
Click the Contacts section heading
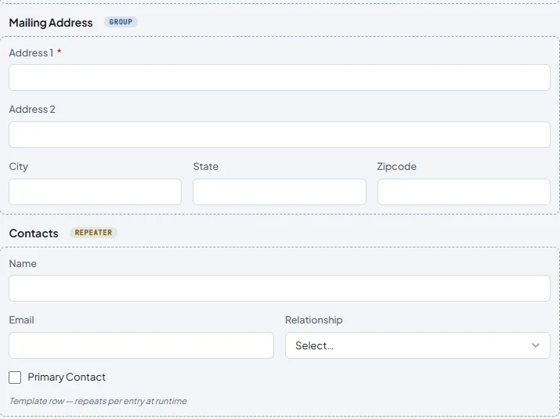click(x=34, y=233)
